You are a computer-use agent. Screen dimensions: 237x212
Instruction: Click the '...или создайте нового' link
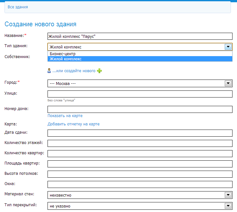pyautogui.click(x=74, y=71)
